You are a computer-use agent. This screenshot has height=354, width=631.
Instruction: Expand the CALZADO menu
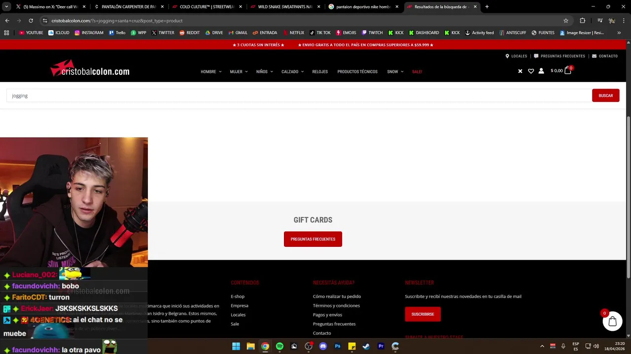(292, 72)
